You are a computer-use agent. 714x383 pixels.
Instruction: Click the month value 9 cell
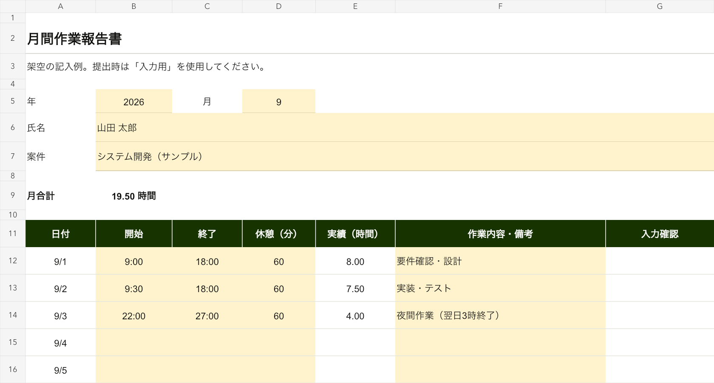point(279,101)
